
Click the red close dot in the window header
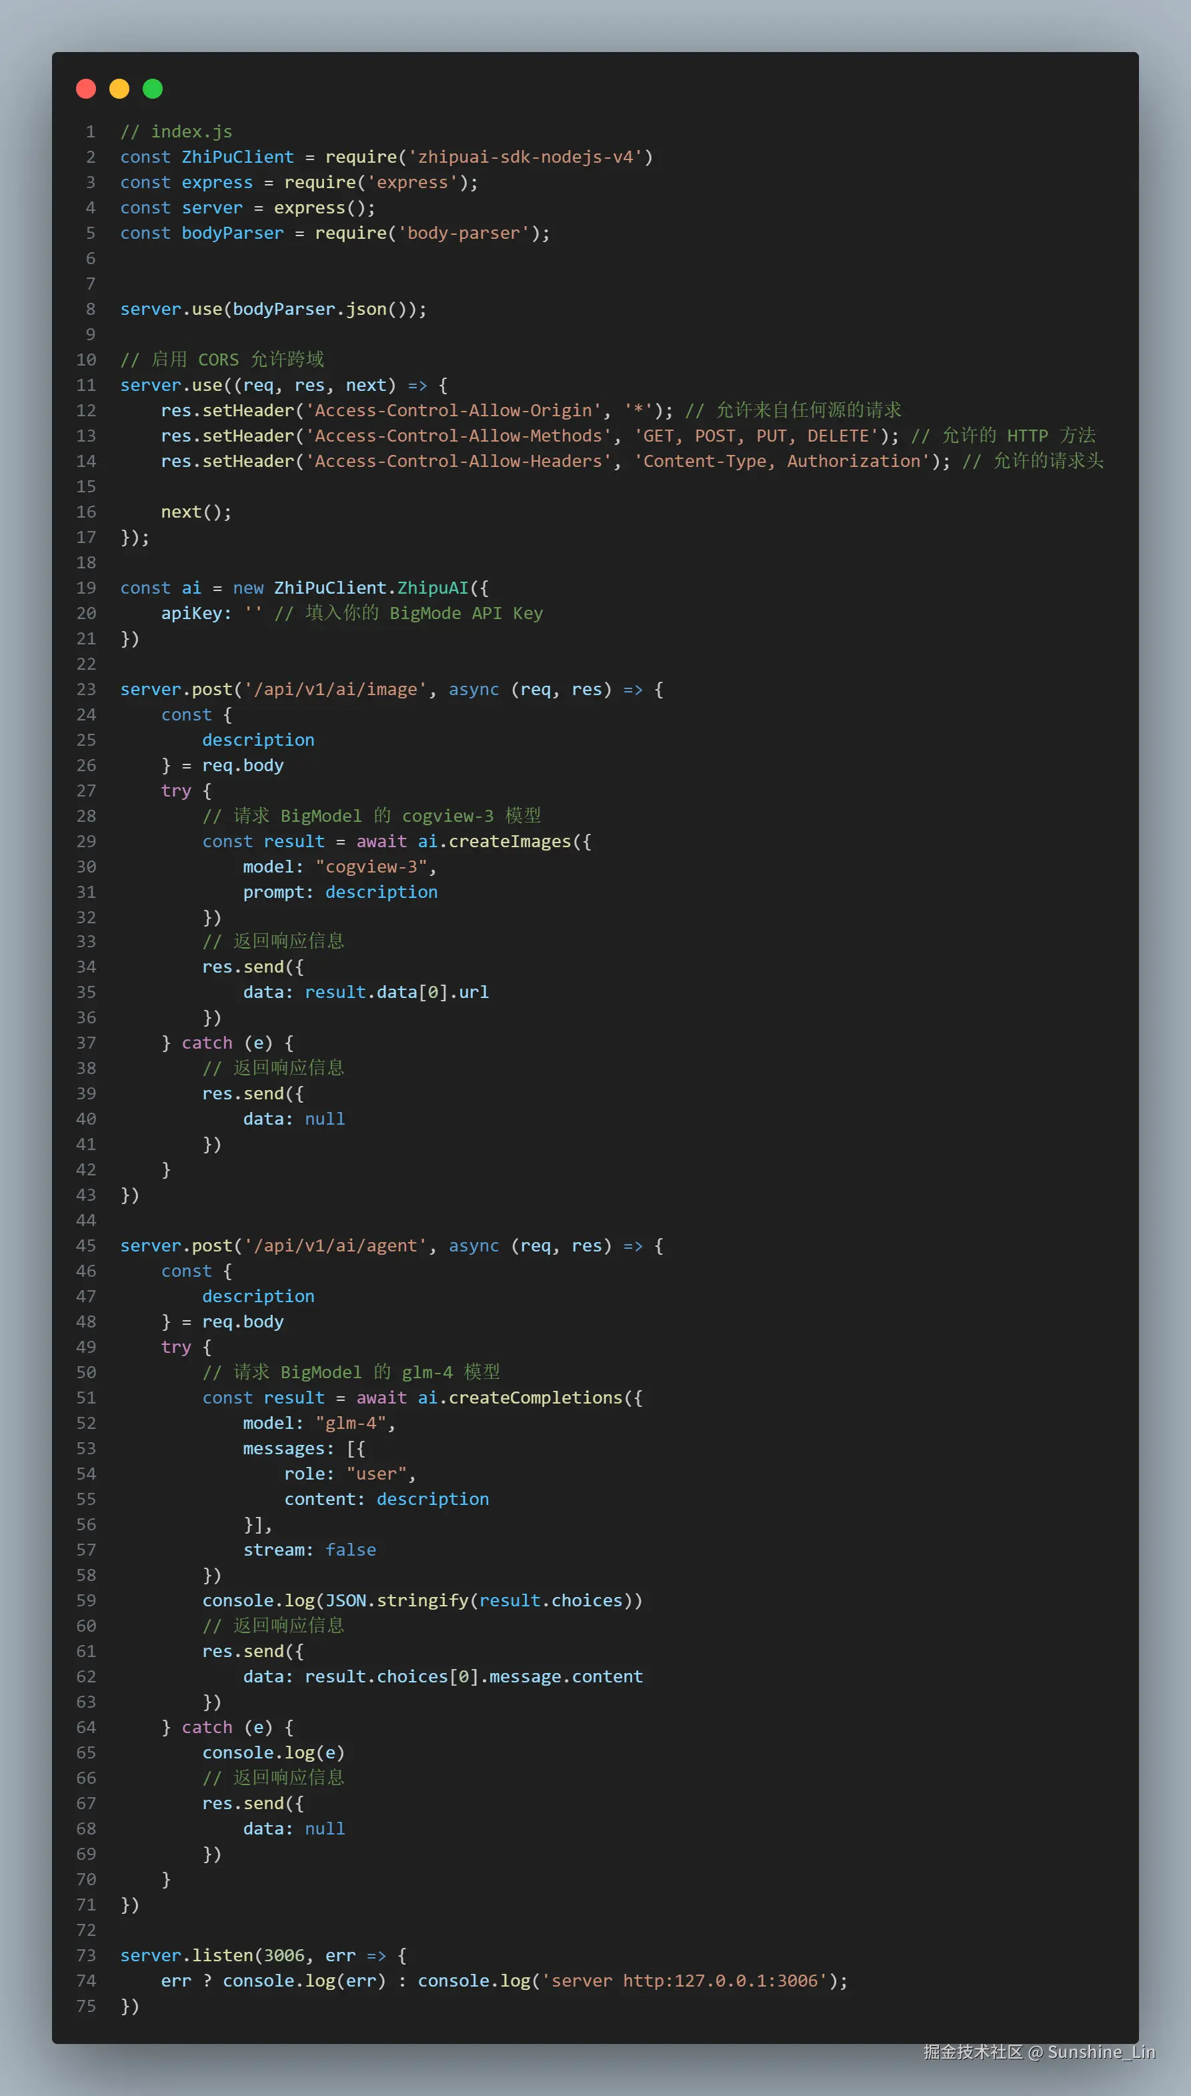[86, 88]
